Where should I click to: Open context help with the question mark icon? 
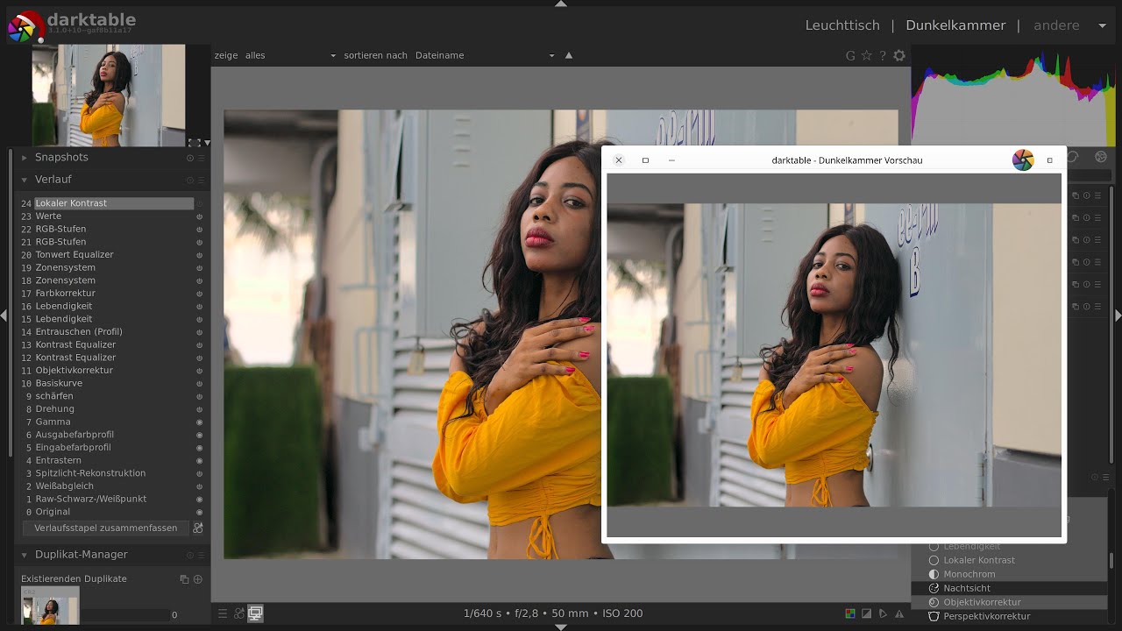883,55
